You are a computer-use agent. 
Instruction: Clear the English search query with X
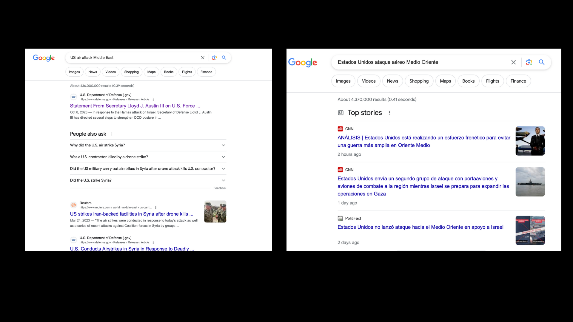(x=203, y=58)
